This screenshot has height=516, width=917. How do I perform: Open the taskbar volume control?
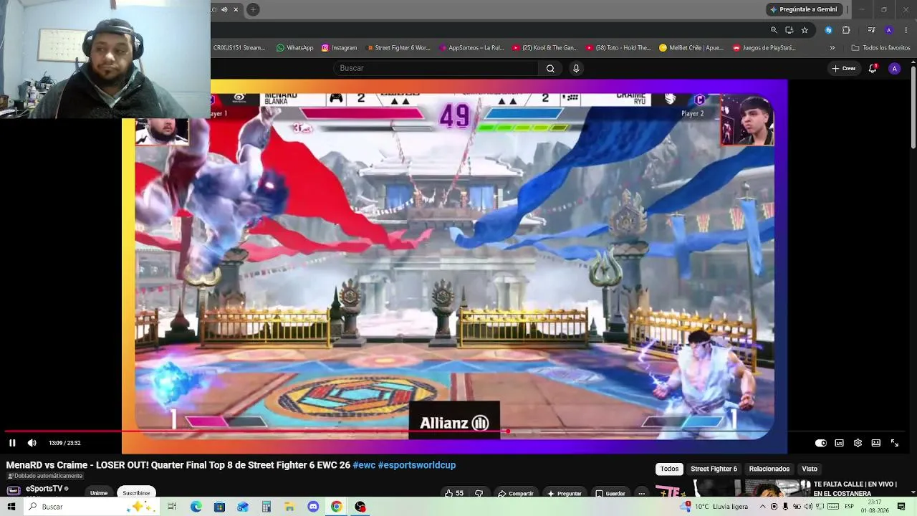(x=808, y=507)
